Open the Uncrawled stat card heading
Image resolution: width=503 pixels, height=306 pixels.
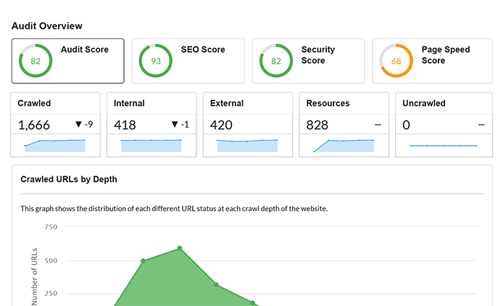pyautogui.click(x=424, y=103)
